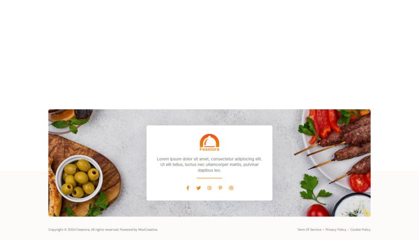The height and width of the screenshot is (240, 419).
Task: Open the Privacy Policy link
Action: [x=336, y=230]
